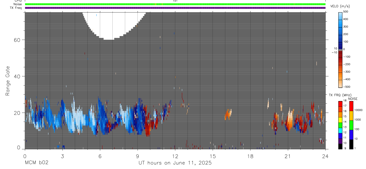This screenshot has width=366, height=169.
Task: Click the x-axis tick label 6
Action: (100, 156)
